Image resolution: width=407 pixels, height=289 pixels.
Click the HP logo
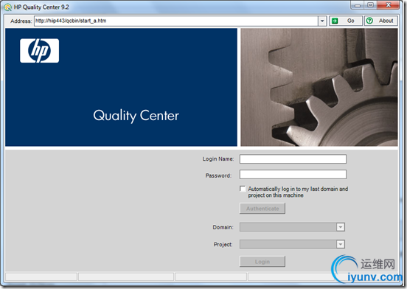40,51
